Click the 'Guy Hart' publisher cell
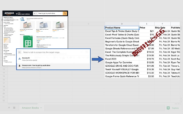Screen dimensions: 183x114 click(x=175, y=70)
